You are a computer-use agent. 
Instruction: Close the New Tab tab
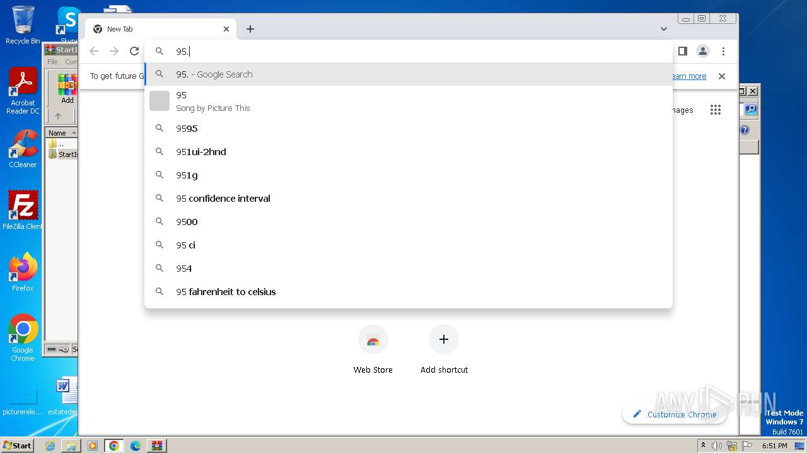[226, 29]
